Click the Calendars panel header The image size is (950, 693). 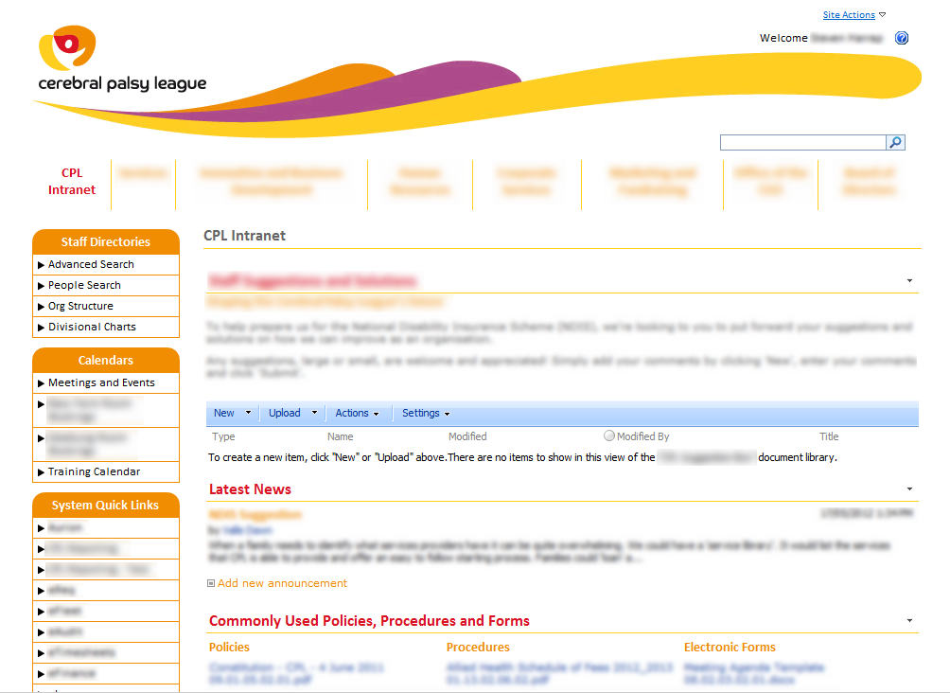106,360
